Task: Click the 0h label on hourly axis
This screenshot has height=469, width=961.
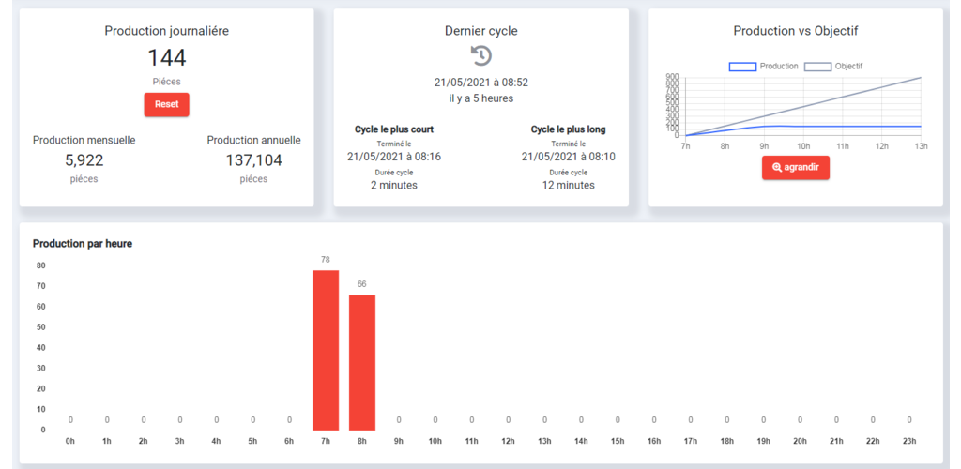Action: coord(69,441)
